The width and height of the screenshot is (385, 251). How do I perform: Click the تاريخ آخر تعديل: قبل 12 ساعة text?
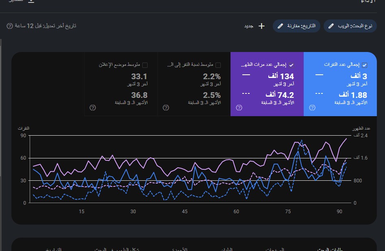46,26
